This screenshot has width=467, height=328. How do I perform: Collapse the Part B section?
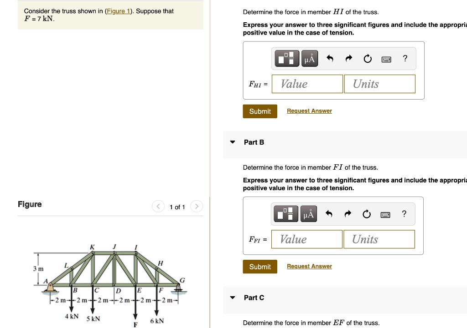233,142
